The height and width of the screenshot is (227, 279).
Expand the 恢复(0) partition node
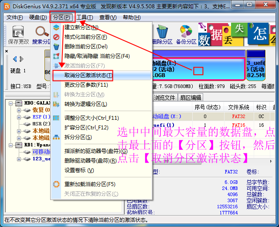point(19,110)
